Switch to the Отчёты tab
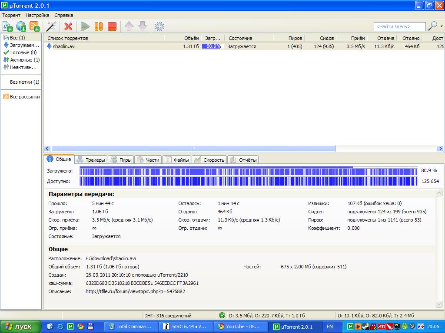 click(243, 160)
